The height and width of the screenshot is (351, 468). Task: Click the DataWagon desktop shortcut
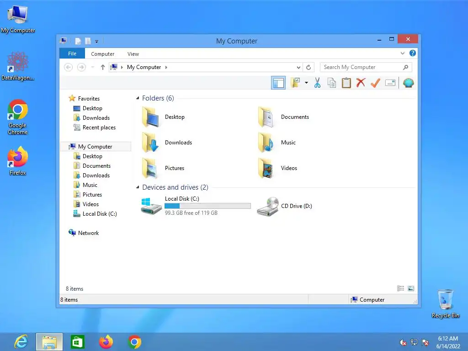[x=18, y=66]
